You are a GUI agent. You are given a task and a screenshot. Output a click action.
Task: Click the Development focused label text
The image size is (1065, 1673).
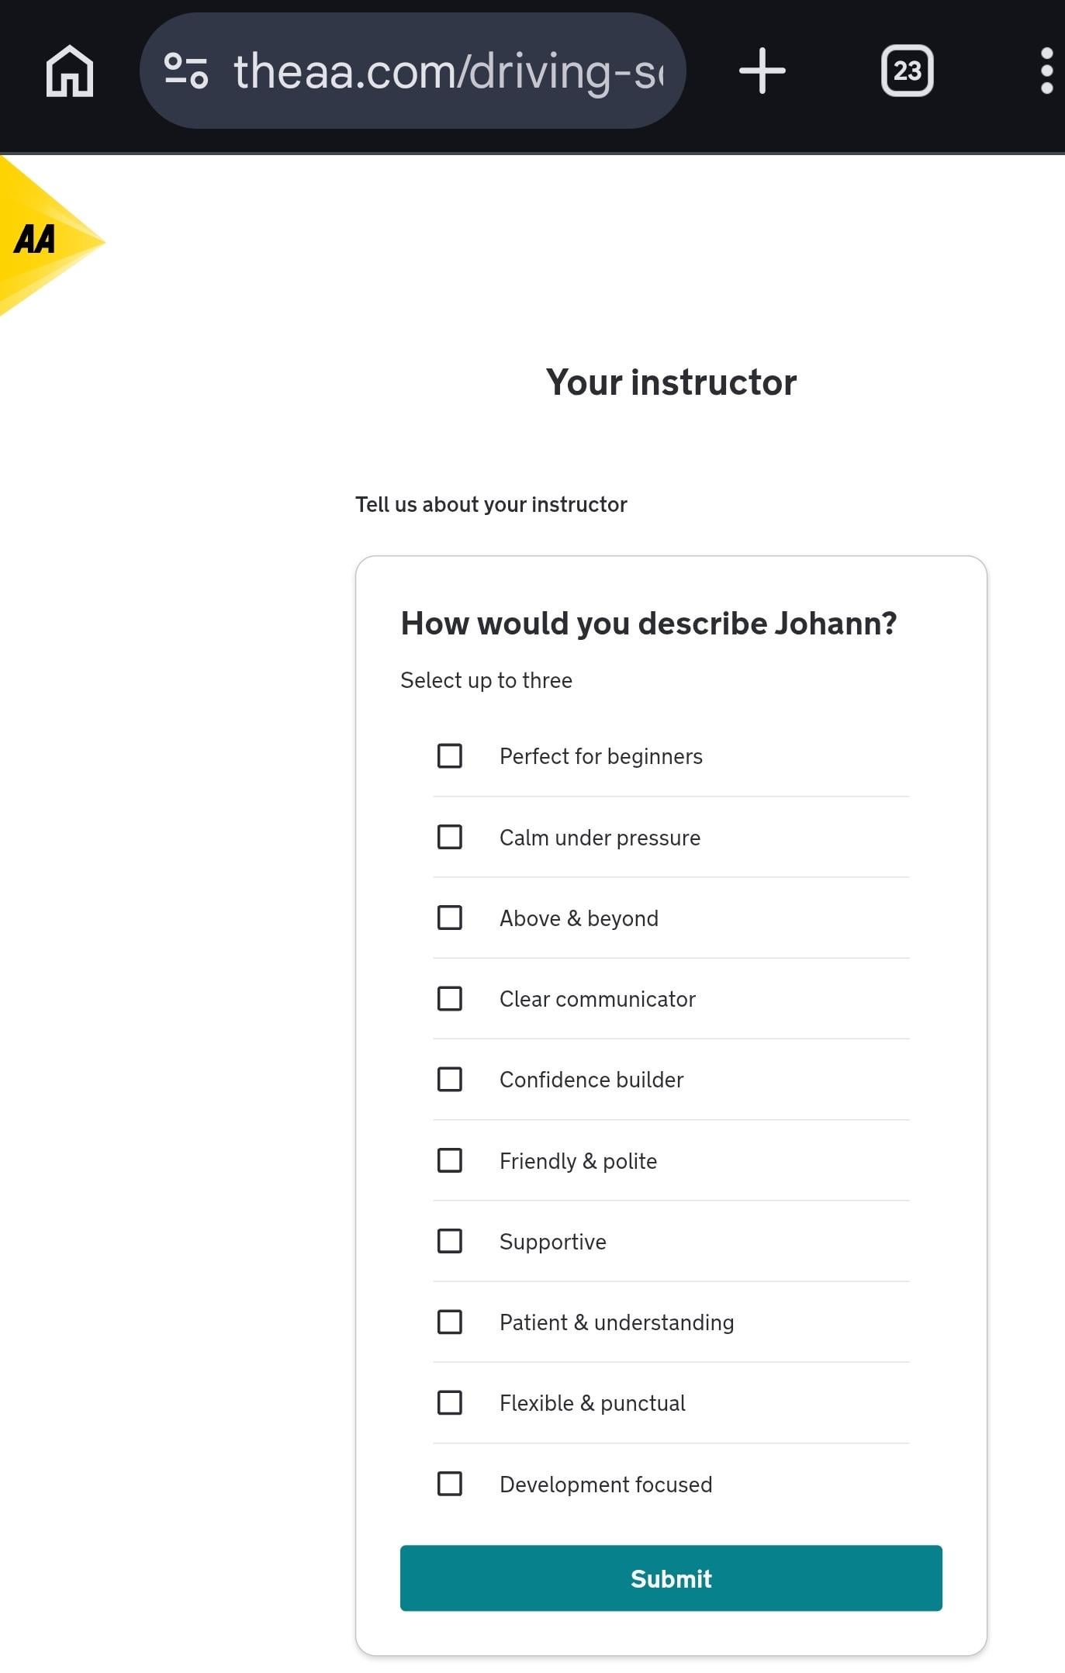tap(605, 1485)
